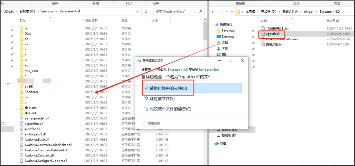Click 新加卷 (D:) breadcrumb in left window
This screenshot has height=166, width=355.
tap(27, 11)
